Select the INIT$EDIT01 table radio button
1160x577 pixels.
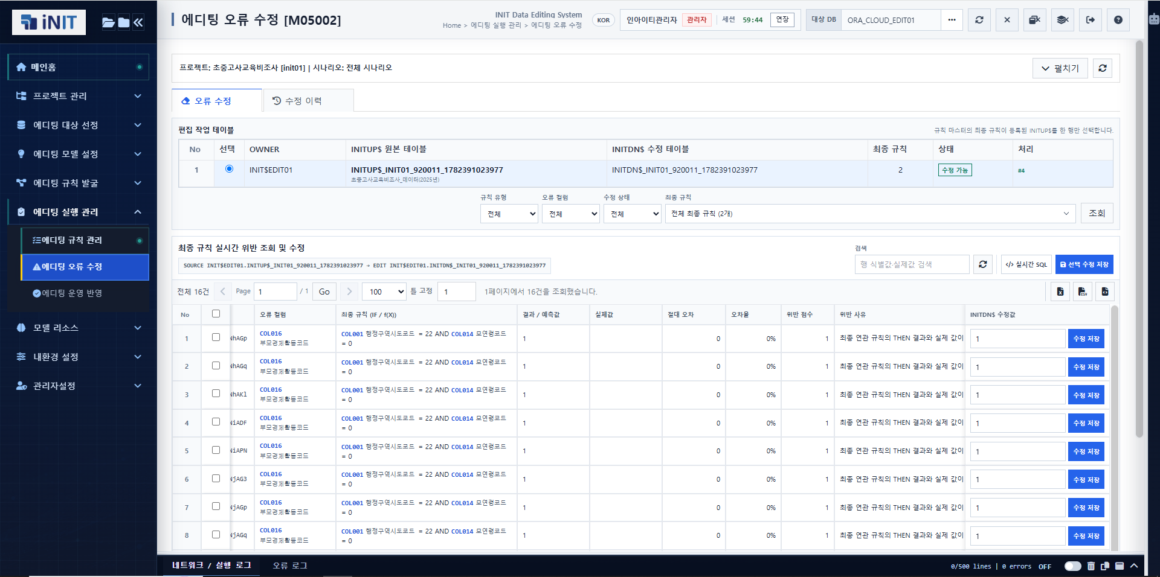pyautogui.click(x=229, y=169)
